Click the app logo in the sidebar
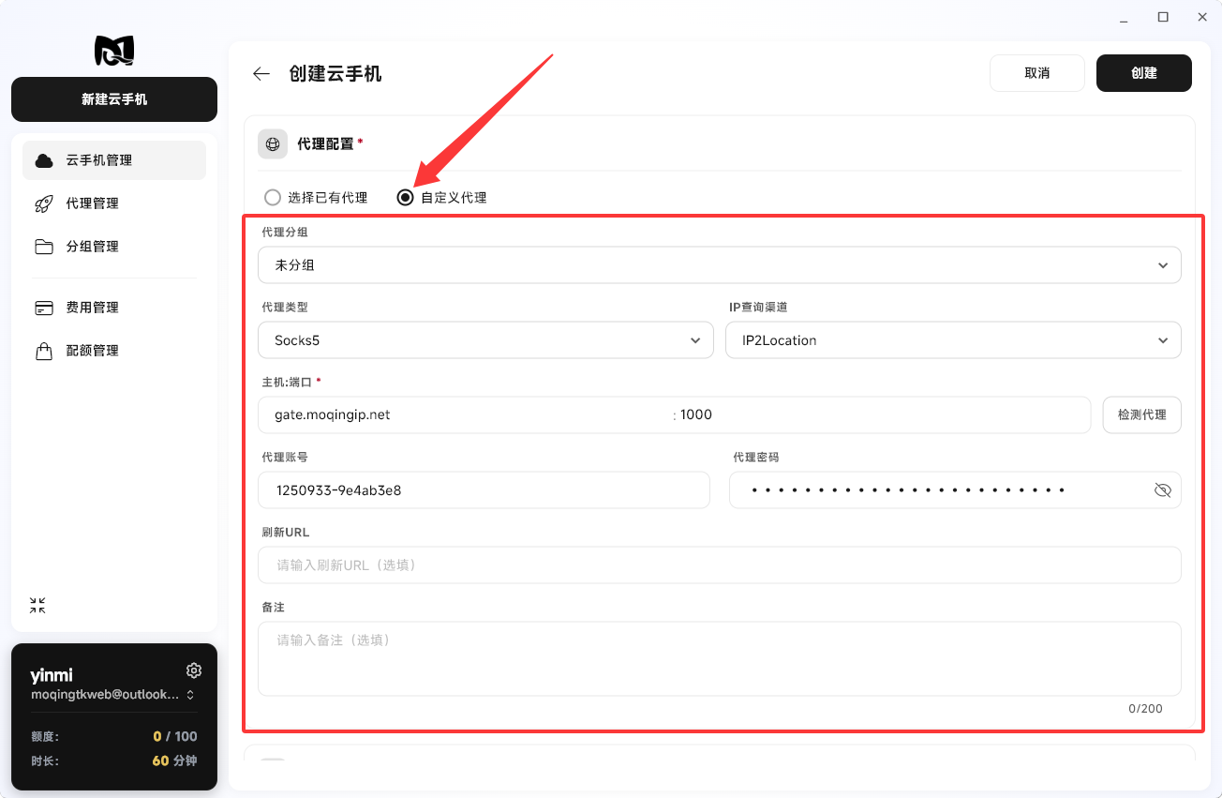1222x798 pixels. point(114,51)
